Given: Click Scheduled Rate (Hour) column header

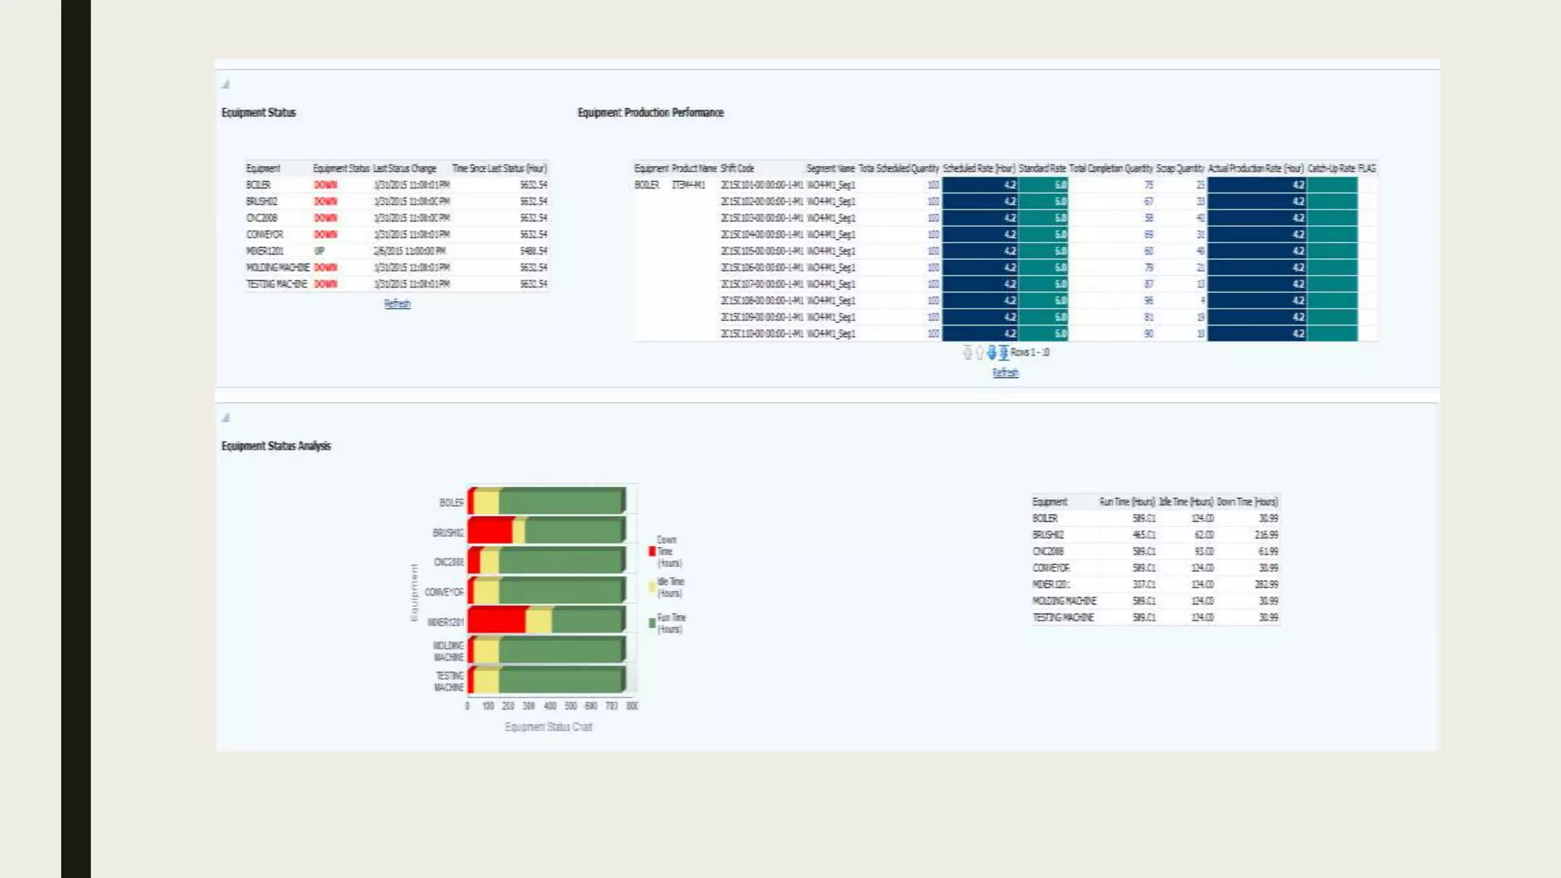Looking at the screenshot, I should tap(979, 168).
